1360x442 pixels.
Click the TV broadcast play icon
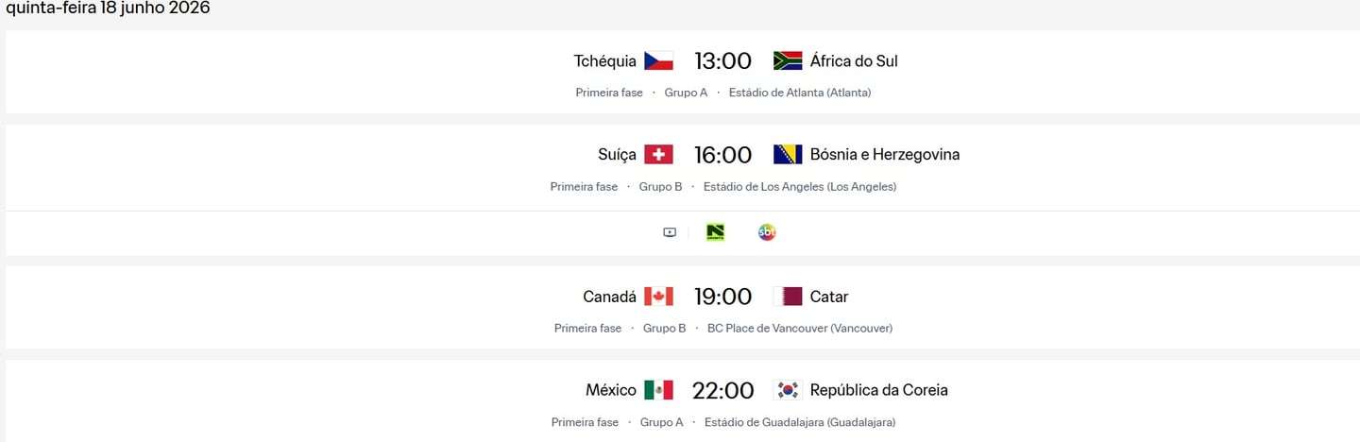670,232
